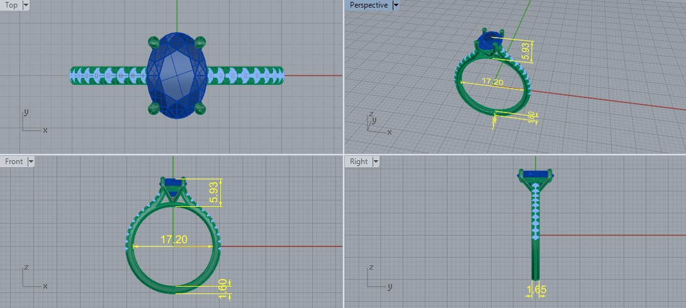Select the 1.60 dimension in Front view

[222, 289]
